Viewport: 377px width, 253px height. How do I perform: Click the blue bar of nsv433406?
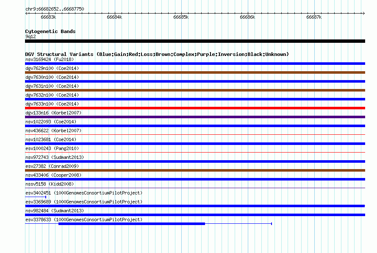tap(195, 179)
